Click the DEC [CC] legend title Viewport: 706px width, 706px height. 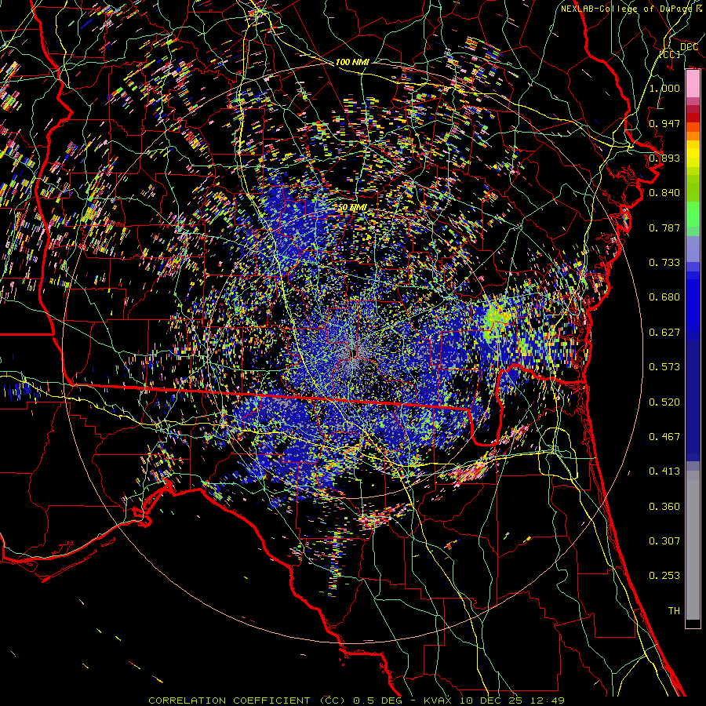(679, 50)
